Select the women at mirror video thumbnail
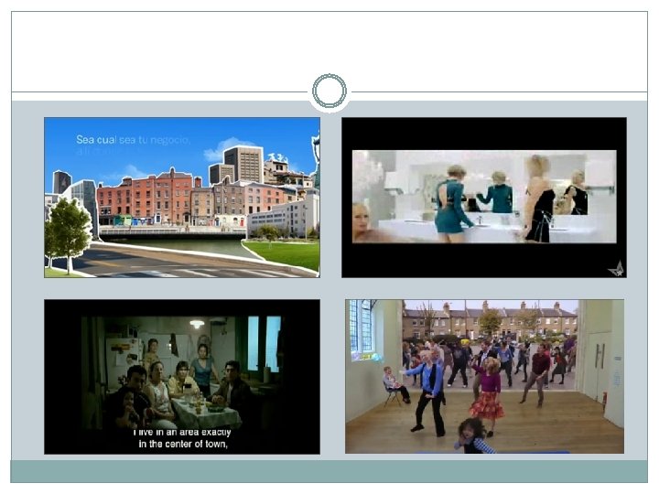Viewport: 659px width, 494px height. (484, 198)
